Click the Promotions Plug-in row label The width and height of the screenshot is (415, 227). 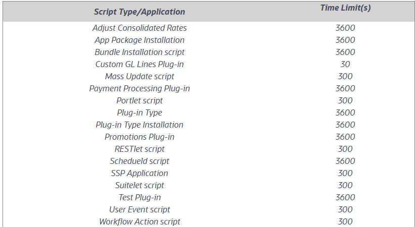point(140,137)
